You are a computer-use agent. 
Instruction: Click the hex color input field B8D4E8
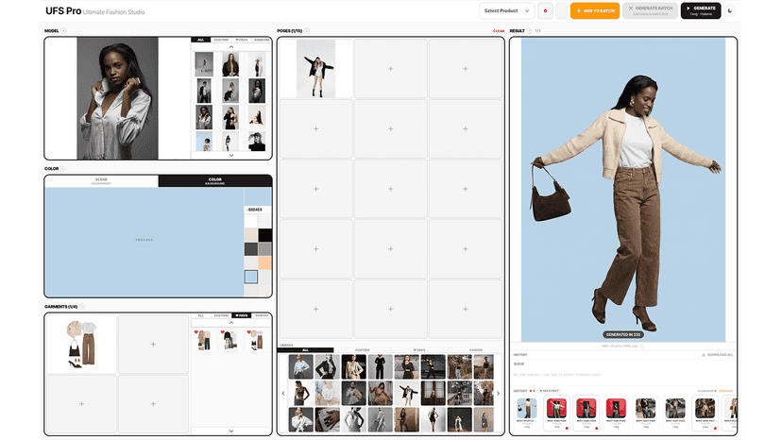pyautogui.click(x=258, y=210)
